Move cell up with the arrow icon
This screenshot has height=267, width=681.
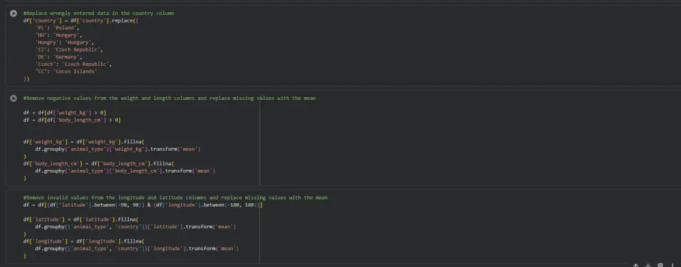pyautogui.click(x=636, y=265)
